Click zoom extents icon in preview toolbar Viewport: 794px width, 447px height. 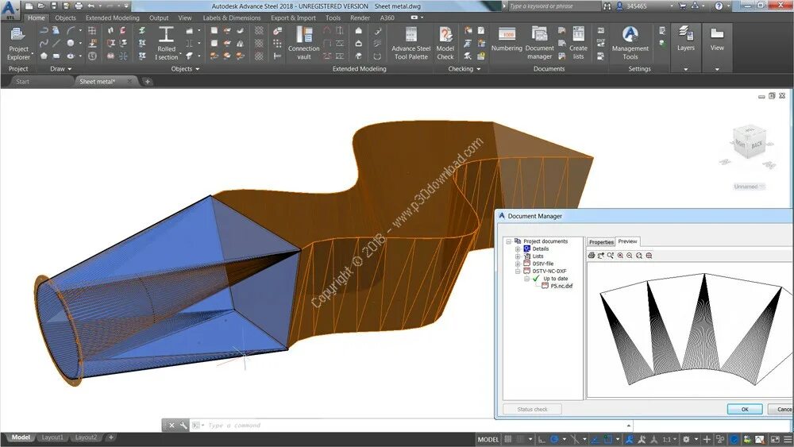click(x=649, y=256)
